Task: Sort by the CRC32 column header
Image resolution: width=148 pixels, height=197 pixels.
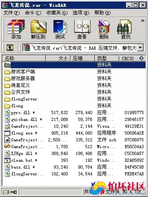Action: pos(132,58)
